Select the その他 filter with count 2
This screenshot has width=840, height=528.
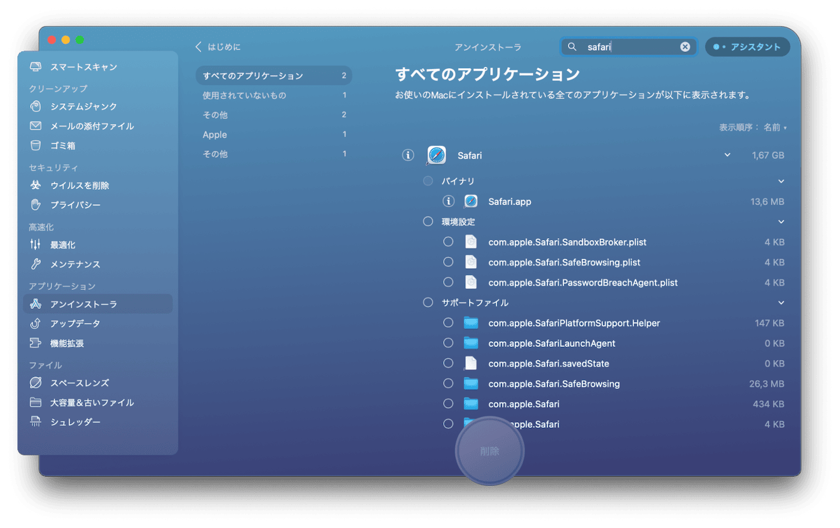[x=274, y=115]
